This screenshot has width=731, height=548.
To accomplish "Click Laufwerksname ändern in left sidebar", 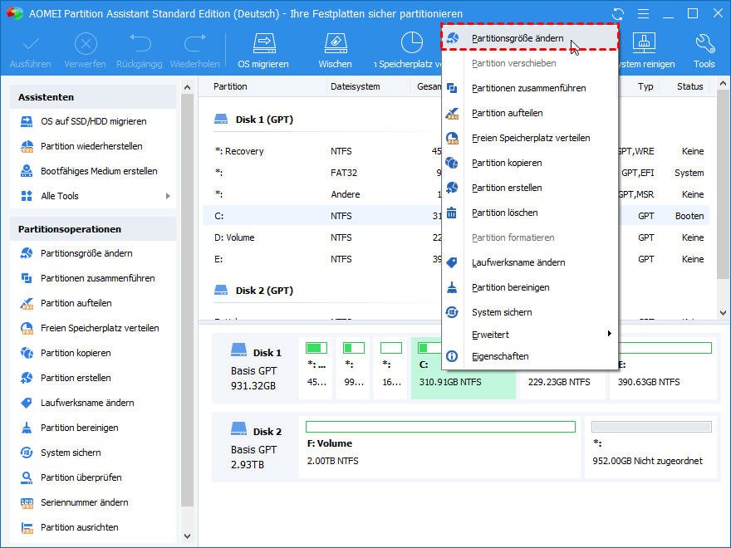I will 87,403.
